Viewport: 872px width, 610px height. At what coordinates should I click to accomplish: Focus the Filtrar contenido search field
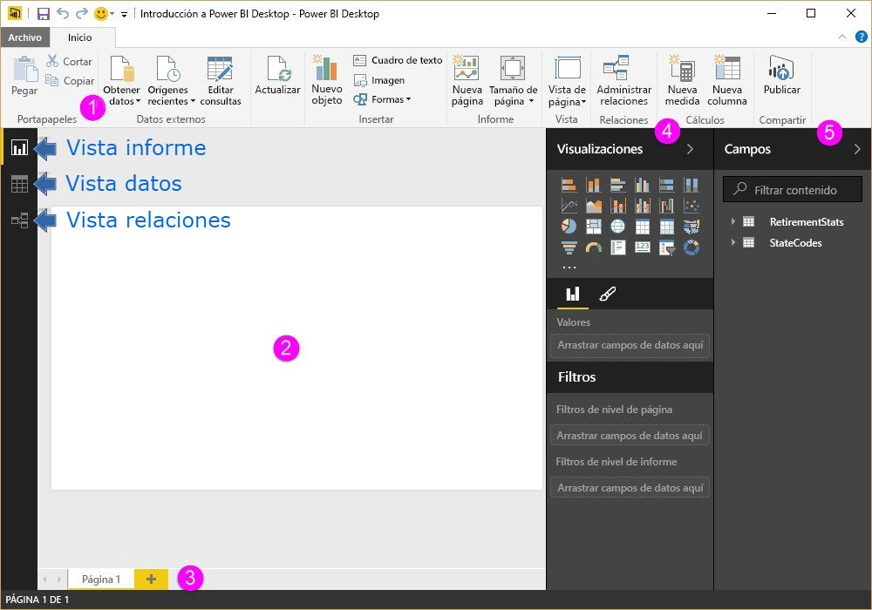793,190
